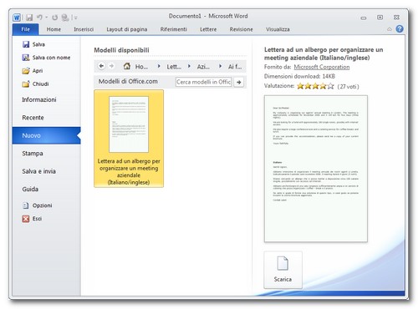Go back with the template navigation back arrow
The height and width of the screenshot is (309, 418).
(101, 66)
